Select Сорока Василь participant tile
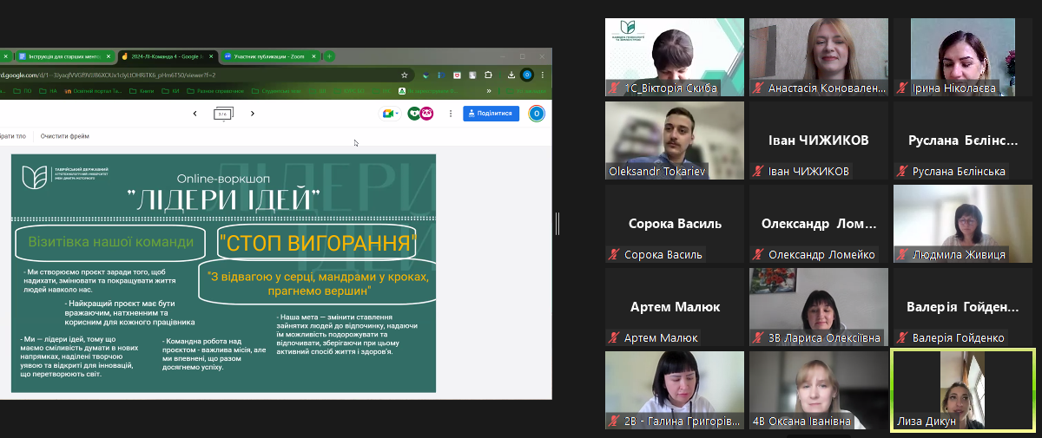This screenshot has width=1042, height=438. [x=675, y=224]
